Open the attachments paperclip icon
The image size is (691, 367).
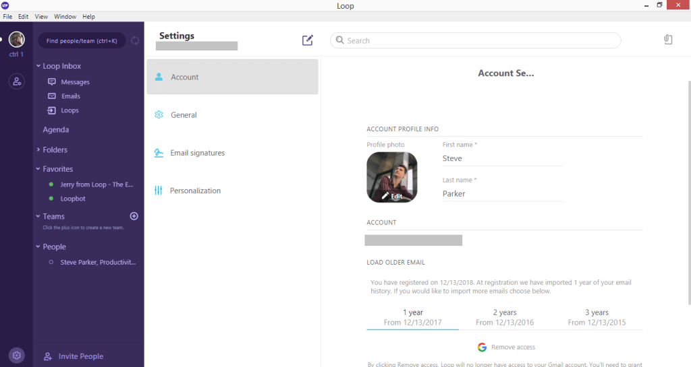667,40
